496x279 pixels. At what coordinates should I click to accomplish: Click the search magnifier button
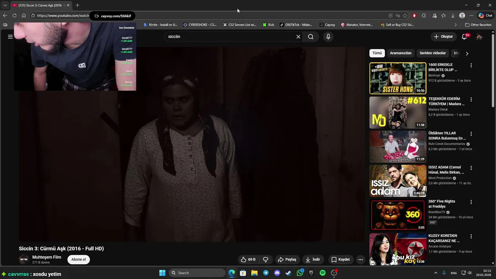311,36
